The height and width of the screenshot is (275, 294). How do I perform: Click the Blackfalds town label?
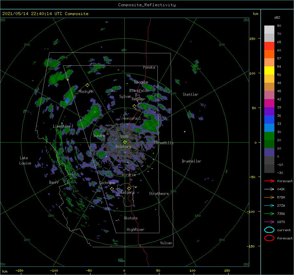click(139, 91)
